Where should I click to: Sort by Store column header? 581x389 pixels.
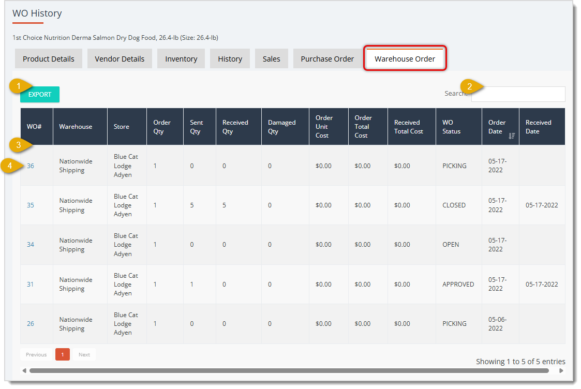pos(127,126)
